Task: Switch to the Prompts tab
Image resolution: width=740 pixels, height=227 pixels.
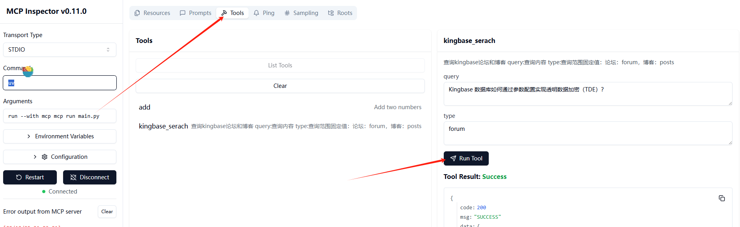Action: coord(196,13)
